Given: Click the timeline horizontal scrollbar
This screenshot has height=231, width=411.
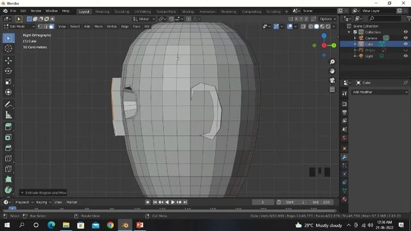Looking at the screenshot, I should [x=170, y=210].
